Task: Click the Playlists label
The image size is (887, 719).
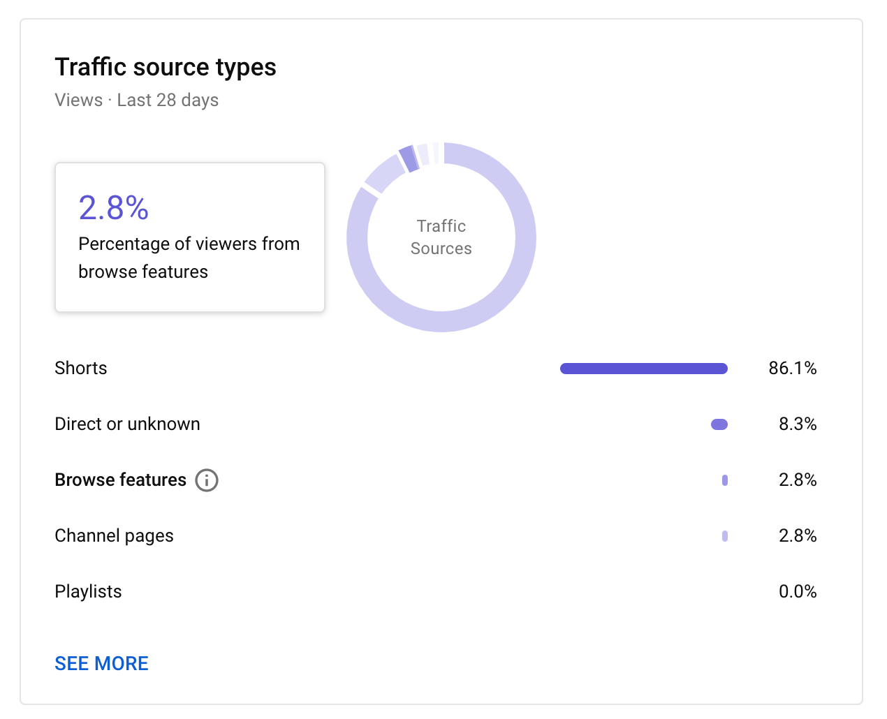Action: click(x=89, y=592)
